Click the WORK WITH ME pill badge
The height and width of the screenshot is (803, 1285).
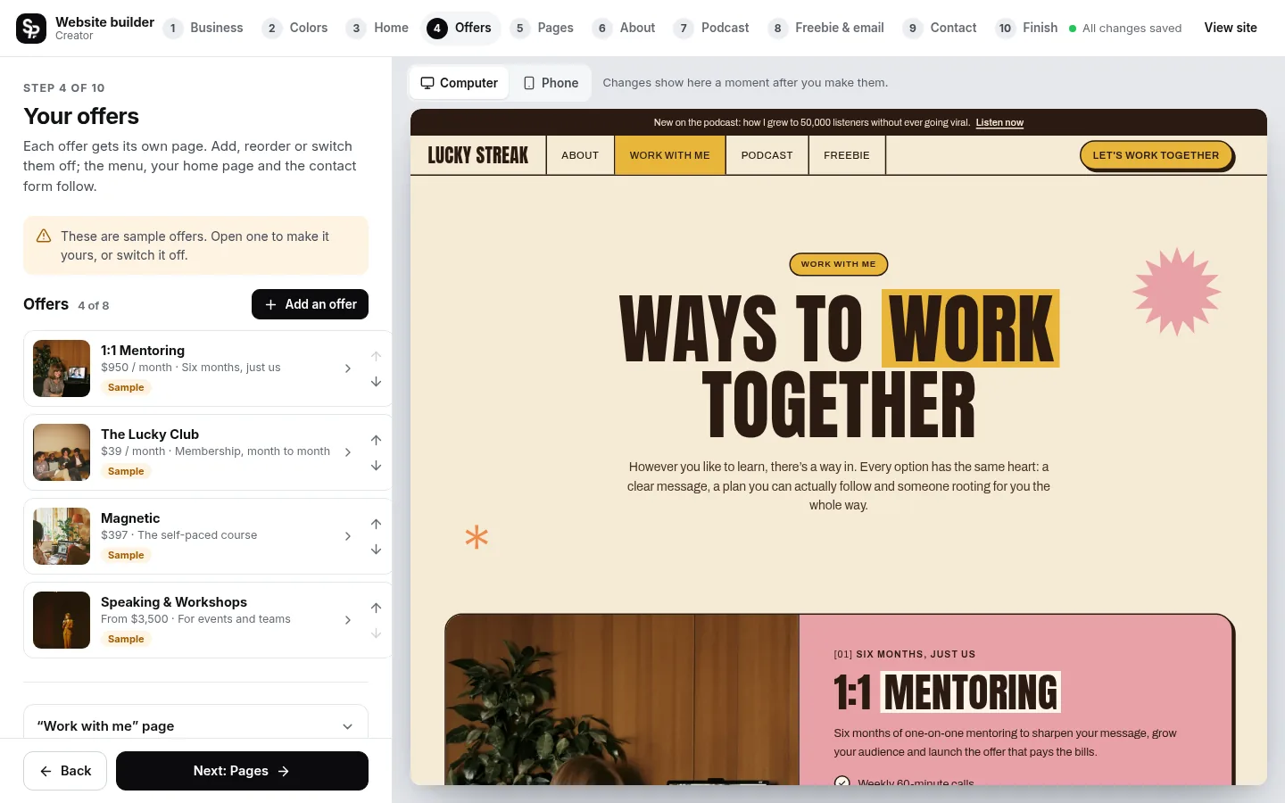point(838,264)
